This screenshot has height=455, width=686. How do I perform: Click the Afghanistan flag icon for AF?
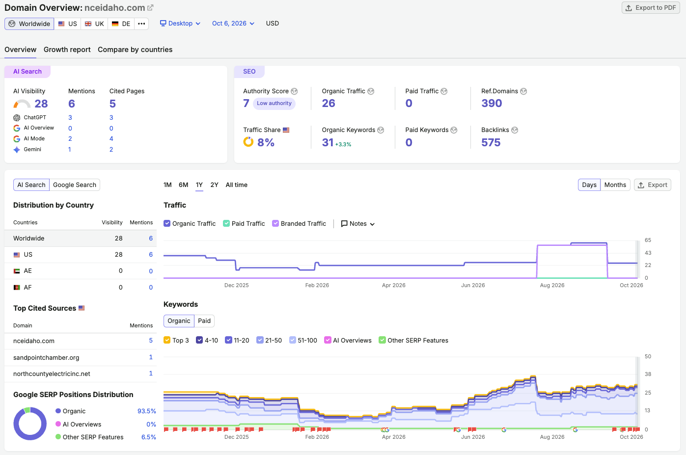[17, 288]
